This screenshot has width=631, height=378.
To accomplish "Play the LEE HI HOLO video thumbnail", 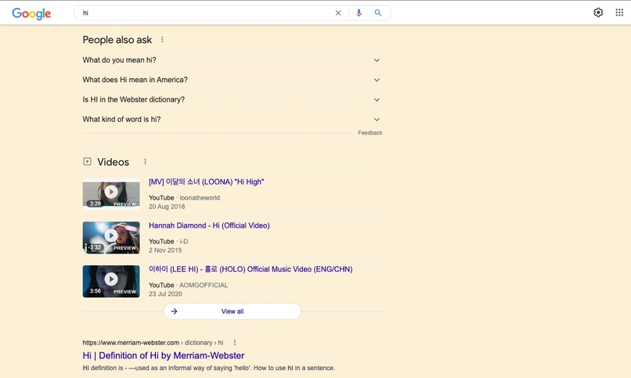I will pyautogui.click(x=111, y=281).
